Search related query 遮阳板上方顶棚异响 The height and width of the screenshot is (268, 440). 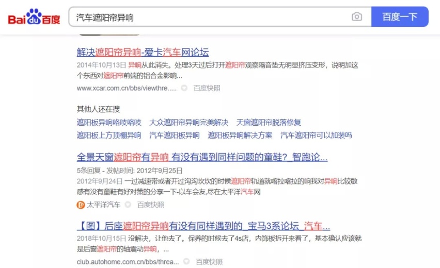pyautogui.click(x=109, y=136)
